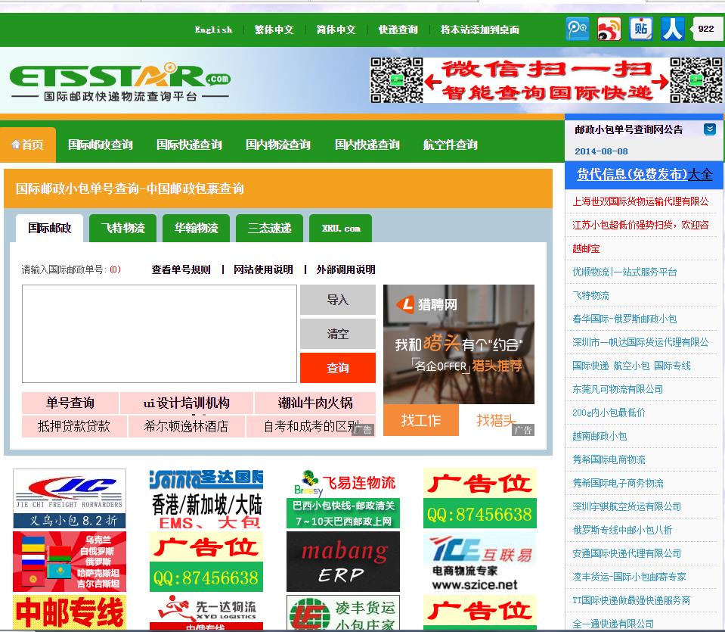The width and height of the screenshot is (725, 632).
Task: Open the 国际快递查询 menu
Action: (x=189, y=145)
